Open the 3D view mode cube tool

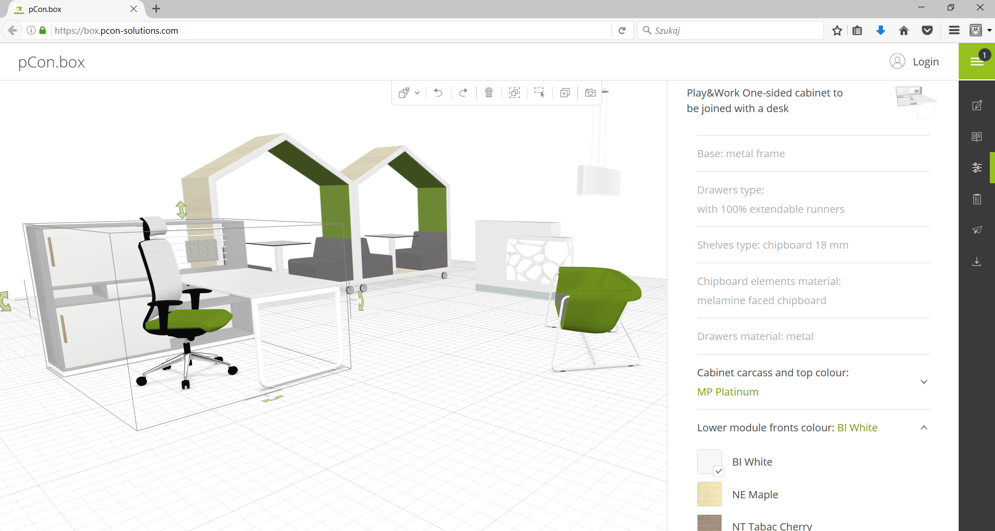(404, 93)
